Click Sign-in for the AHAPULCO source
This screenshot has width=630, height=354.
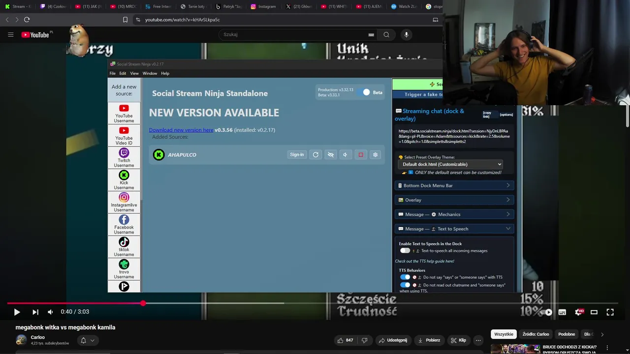(297, 154)
